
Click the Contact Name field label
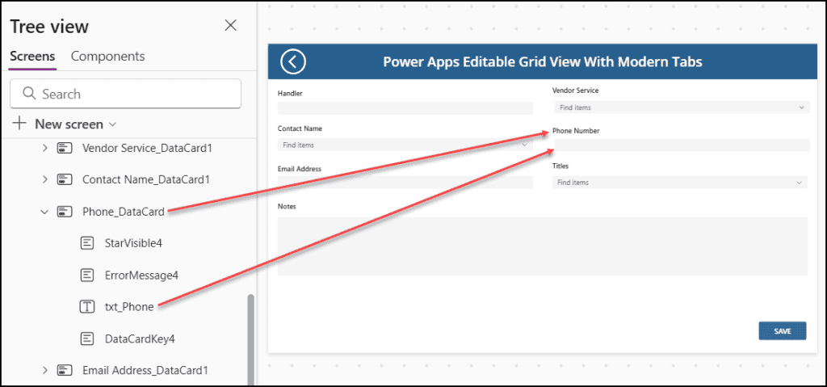click(300, 128)
